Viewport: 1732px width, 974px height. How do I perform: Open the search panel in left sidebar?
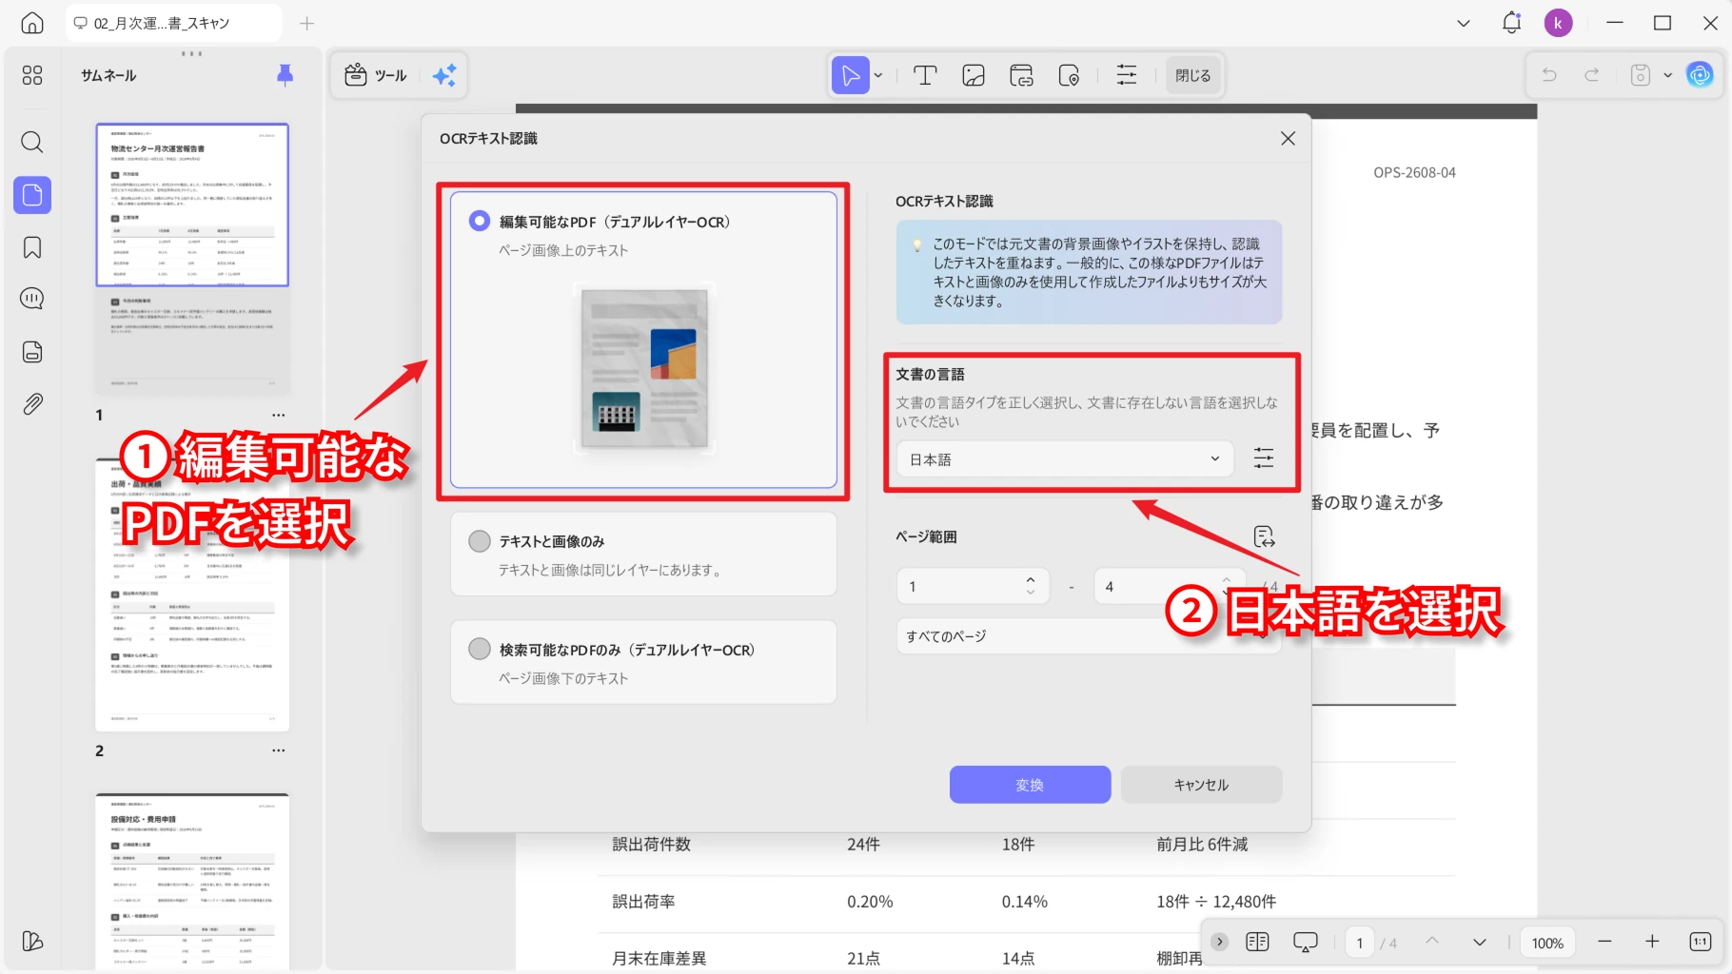[32, 143]
